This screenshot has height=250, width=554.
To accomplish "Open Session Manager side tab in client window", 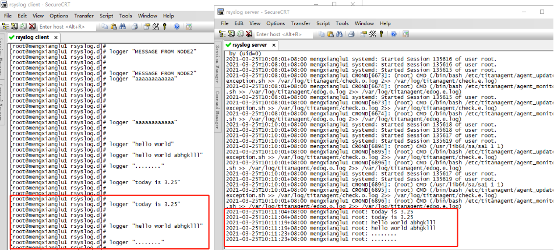I will coord(1,57).
